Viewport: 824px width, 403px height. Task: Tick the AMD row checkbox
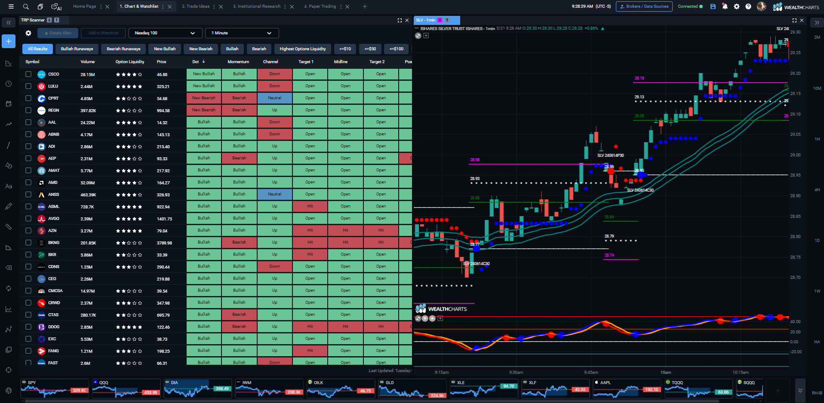(x=28, y=183)
